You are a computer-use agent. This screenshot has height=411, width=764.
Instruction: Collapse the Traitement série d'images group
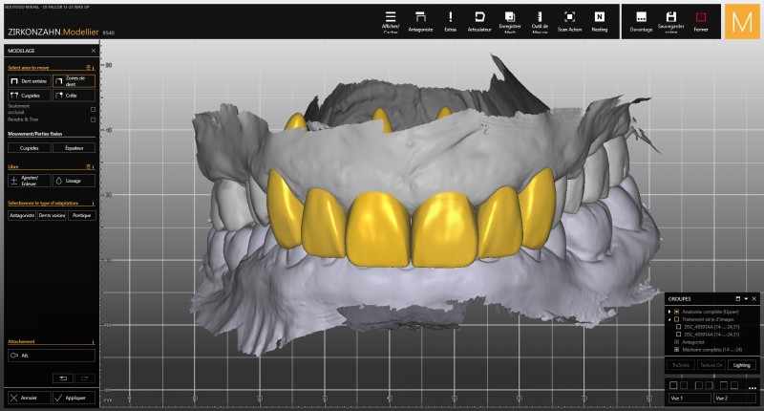click(669, 319)
